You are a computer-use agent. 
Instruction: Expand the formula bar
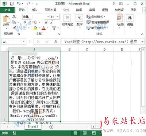[142, 42]
